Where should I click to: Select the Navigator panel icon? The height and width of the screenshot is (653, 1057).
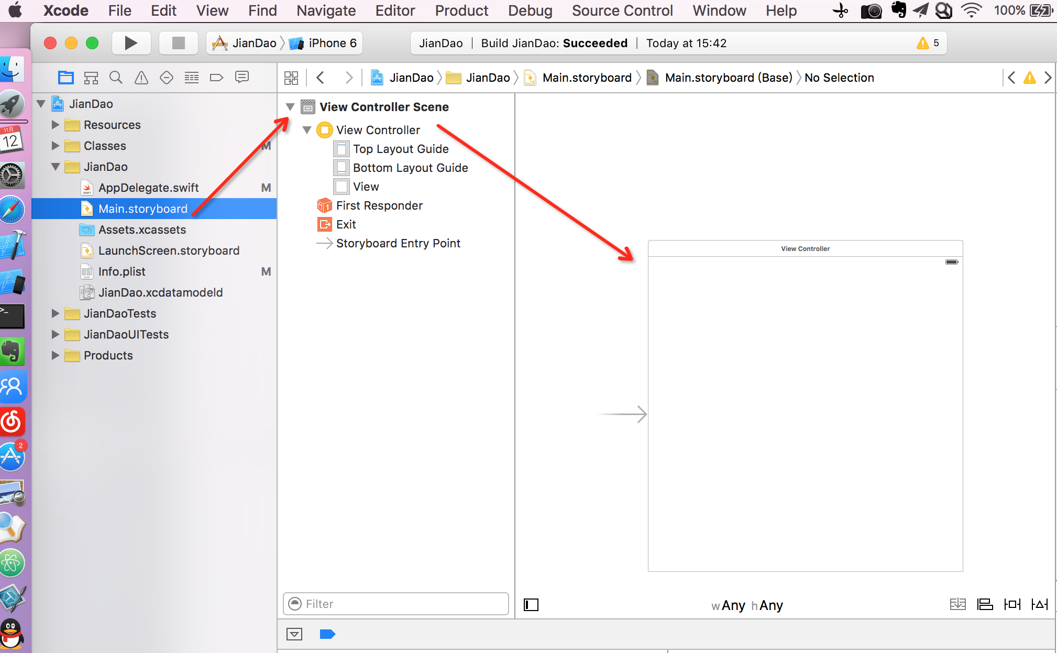click(x=67, y=77)
